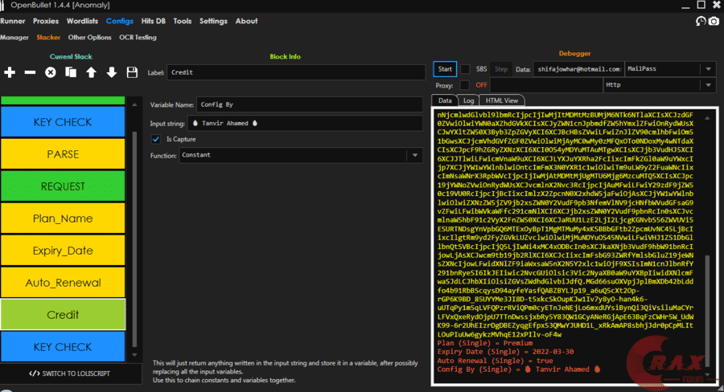
Task: Click the minus icon to remove block
Action: 30,72
